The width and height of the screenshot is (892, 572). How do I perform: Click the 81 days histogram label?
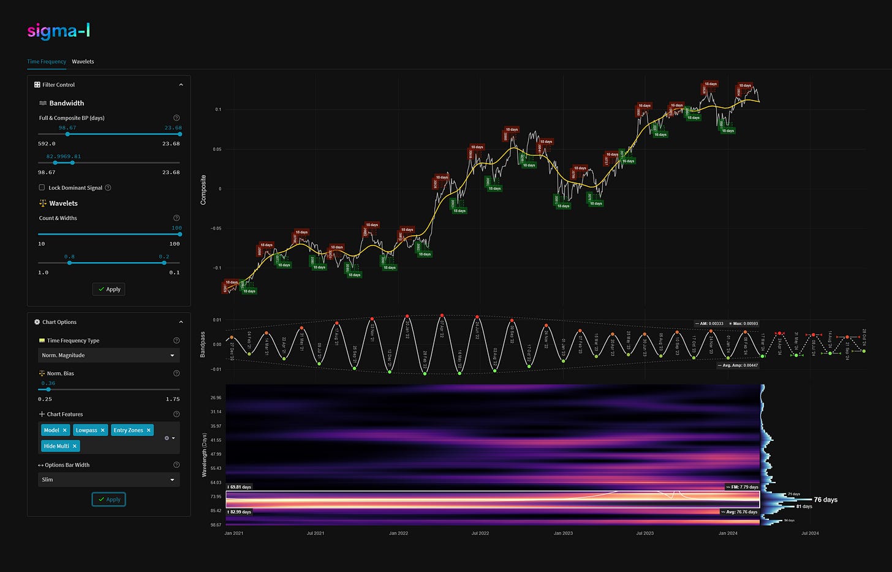click(x=804, y=506)
